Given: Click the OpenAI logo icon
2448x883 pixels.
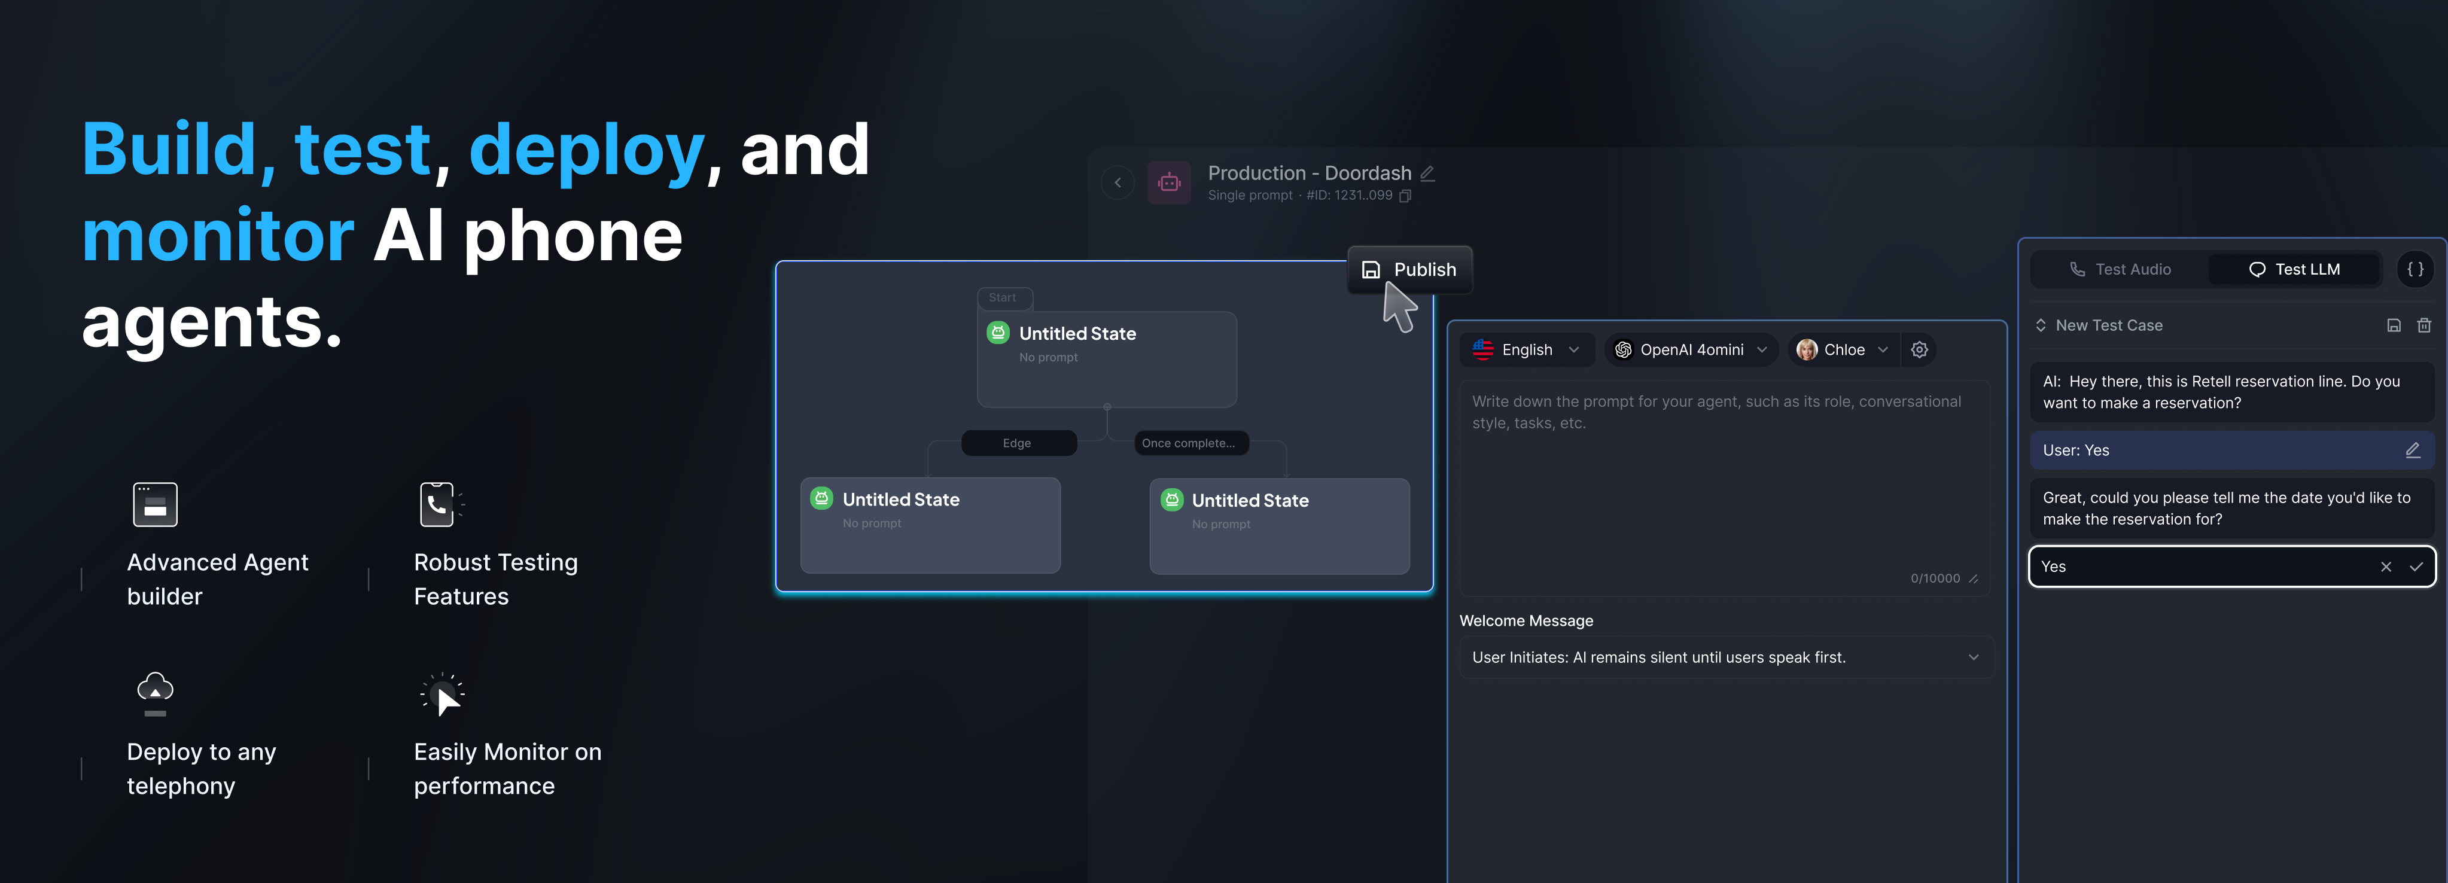Looking at the screenshot, I should point(1623,350).
